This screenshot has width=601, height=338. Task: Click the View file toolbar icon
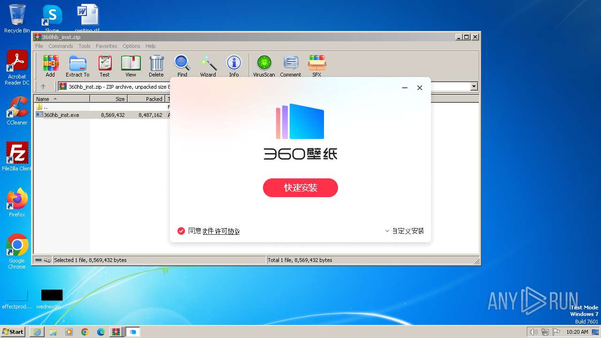(x=131, y=66)
